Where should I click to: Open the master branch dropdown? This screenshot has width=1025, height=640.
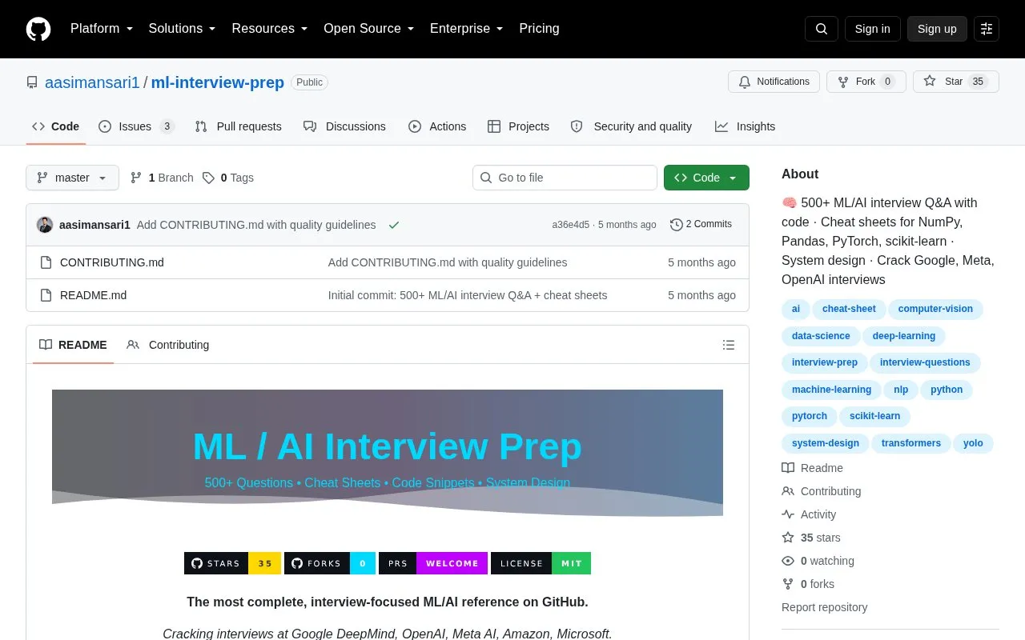click(72, 178)
